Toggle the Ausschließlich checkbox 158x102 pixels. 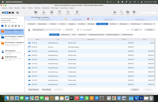point(81,30)
